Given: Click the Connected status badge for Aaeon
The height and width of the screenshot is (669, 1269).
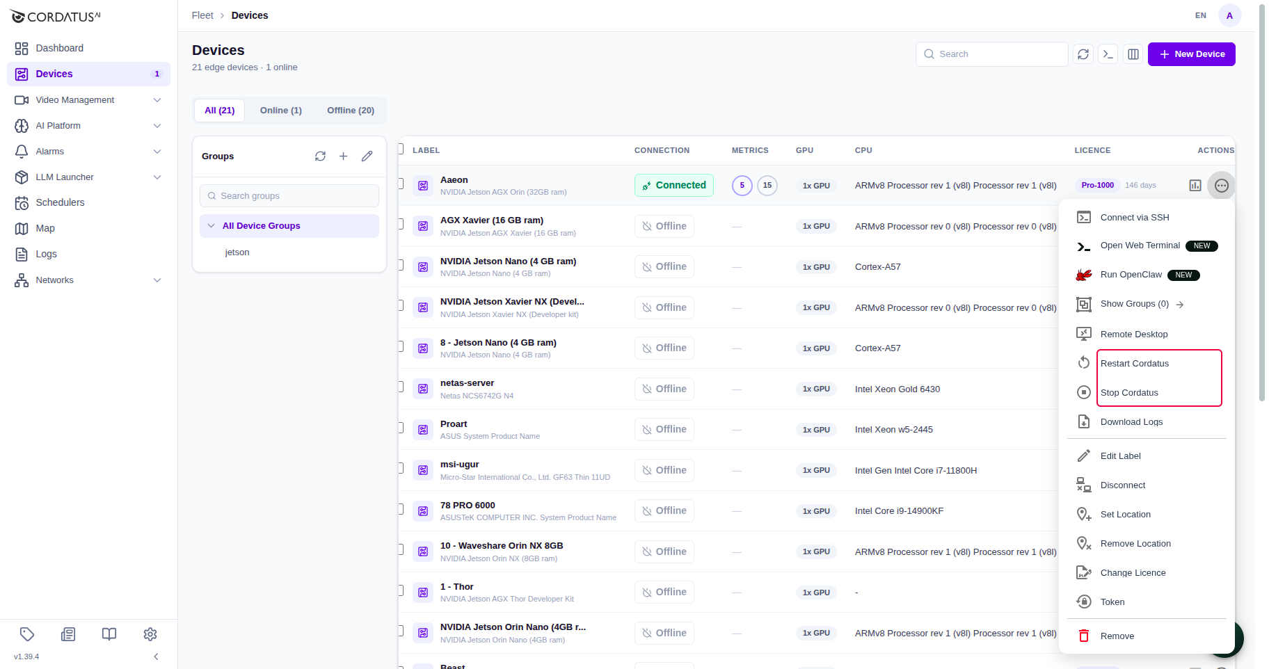Looking at the screenshot, I should (674, 186).
